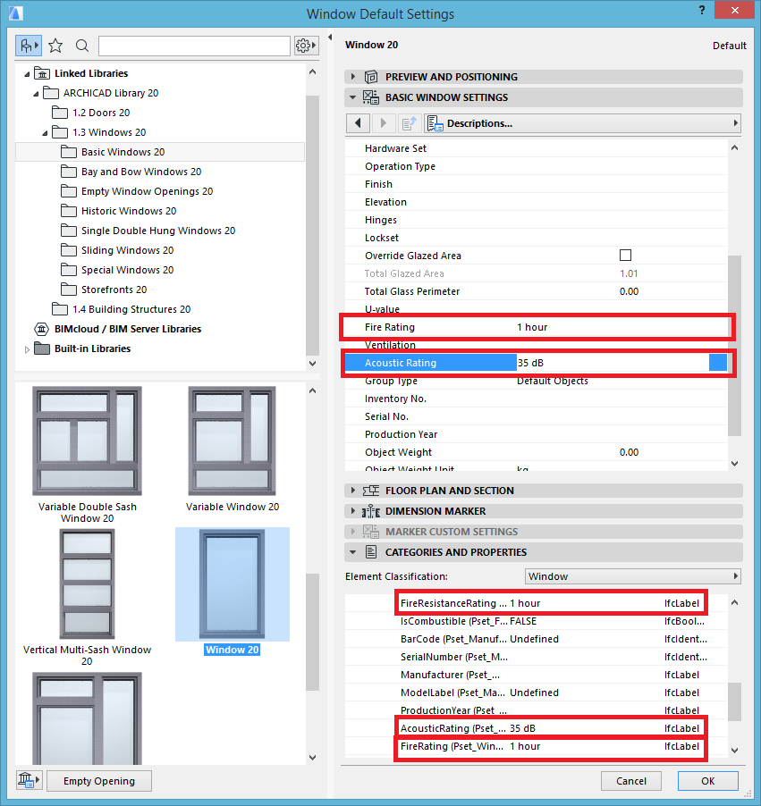Collapse the Basic Window Settings panel

click(x=353, y=97)
